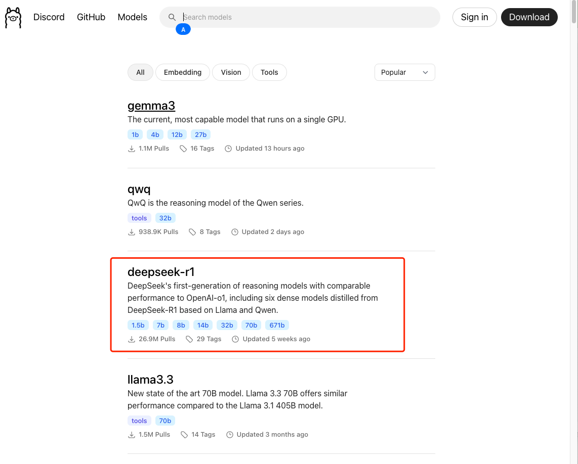
Task: Open the Popular sort dropdown
Action: 405,73
